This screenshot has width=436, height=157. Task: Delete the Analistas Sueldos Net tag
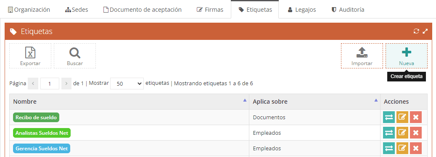(416, 133)
